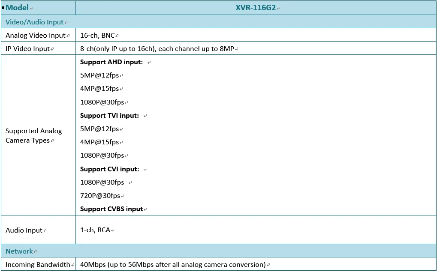Screen dimensions: 437x272
Task: Select '1080P@30fps' under Support CVI input
Action: click(102, 182)
